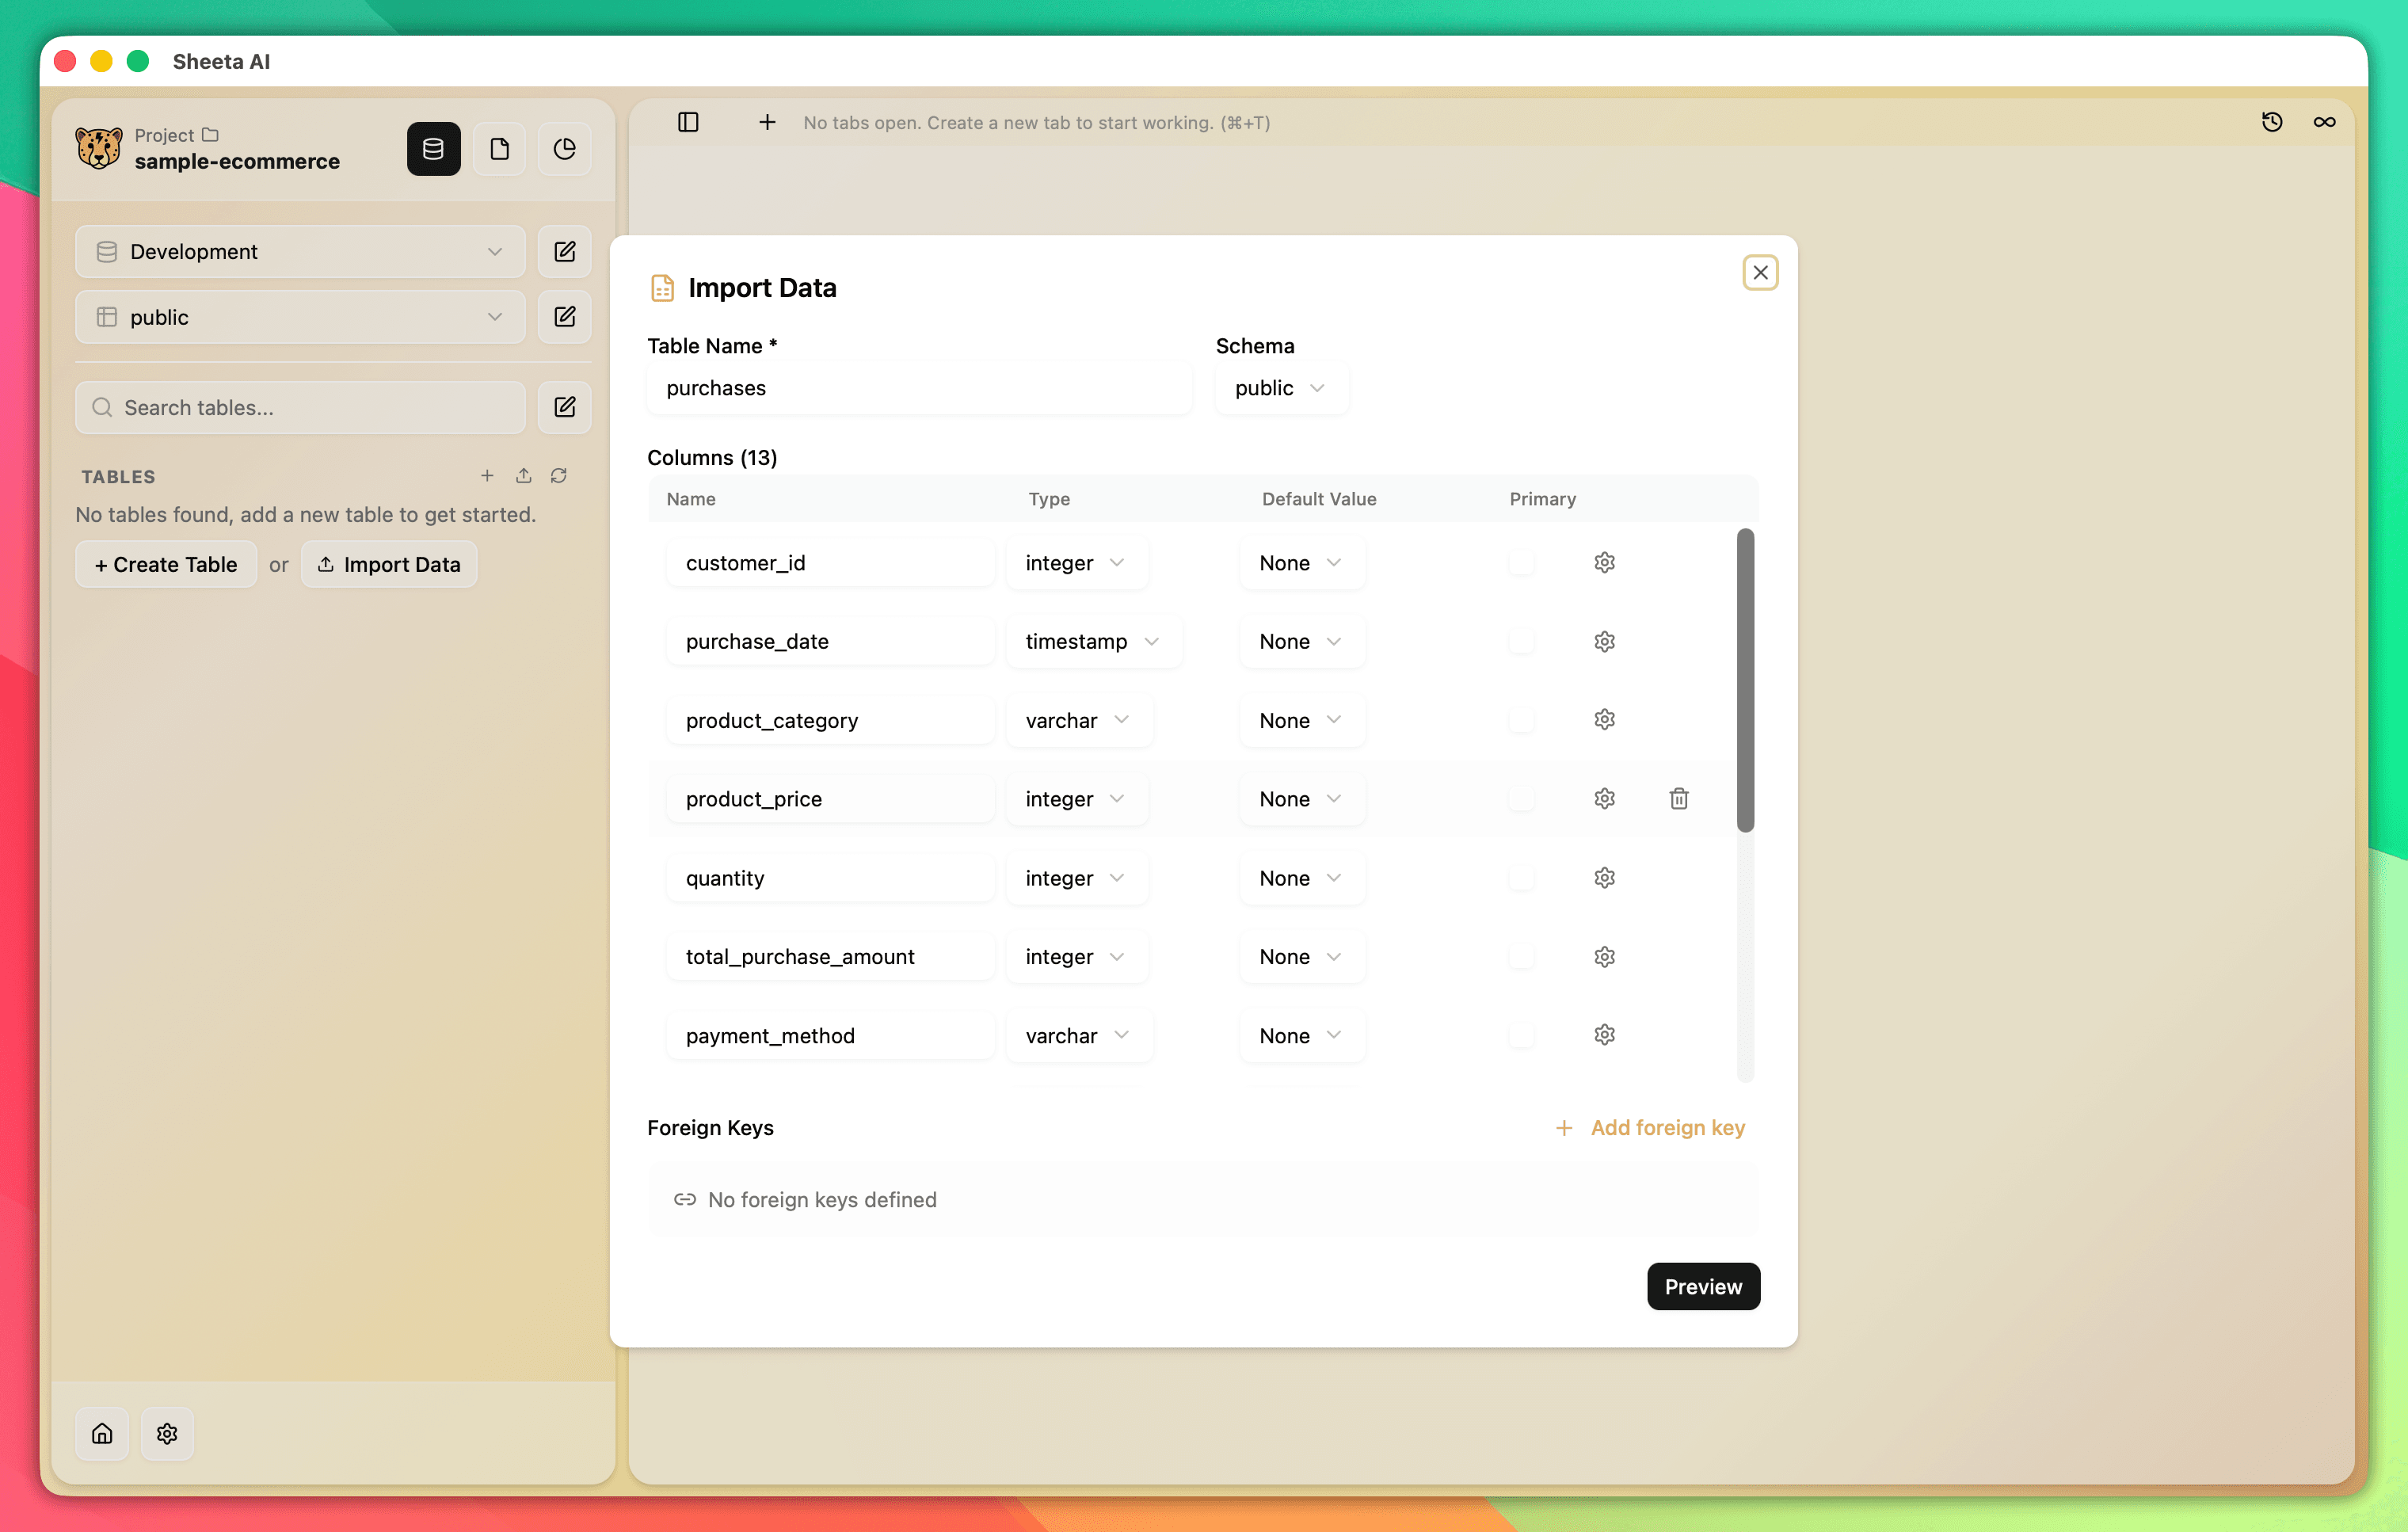Open settings for customer_id column

tap(1604, 562)
